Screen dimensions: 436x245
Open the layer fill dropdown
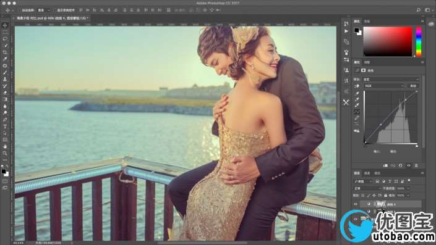(x=408, y=196)
